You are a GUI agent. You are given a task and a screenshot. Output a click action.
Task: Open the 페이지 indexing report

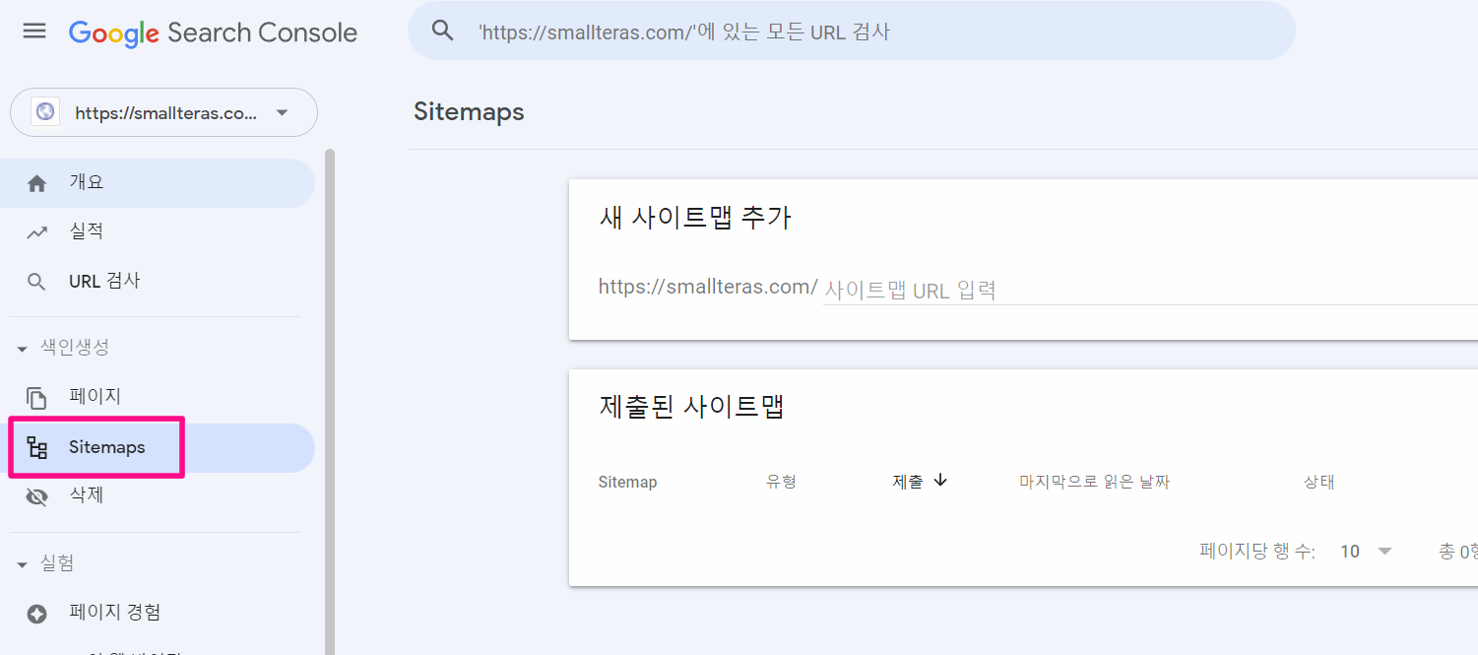[158, 397]
